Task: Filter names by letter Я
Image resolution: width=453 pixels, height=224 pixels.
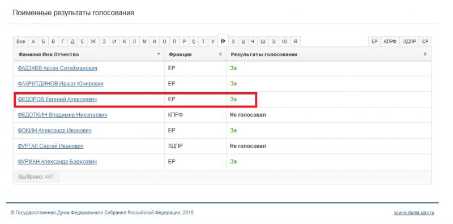Action: (x=295, y=41)
